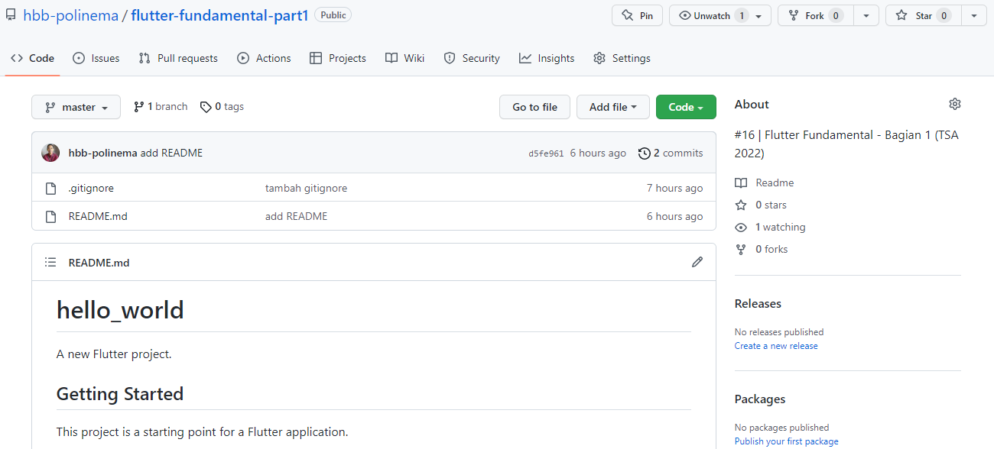Click the Go to file button

tap(534, 106)
